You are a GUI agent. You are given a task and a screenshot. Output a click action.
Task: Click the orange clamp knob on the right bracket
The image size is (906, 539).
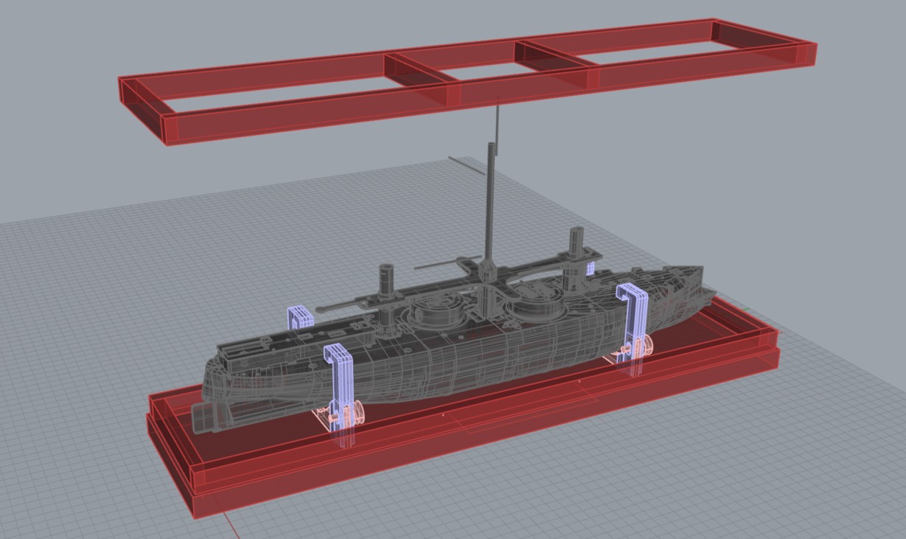pos(645,345)
